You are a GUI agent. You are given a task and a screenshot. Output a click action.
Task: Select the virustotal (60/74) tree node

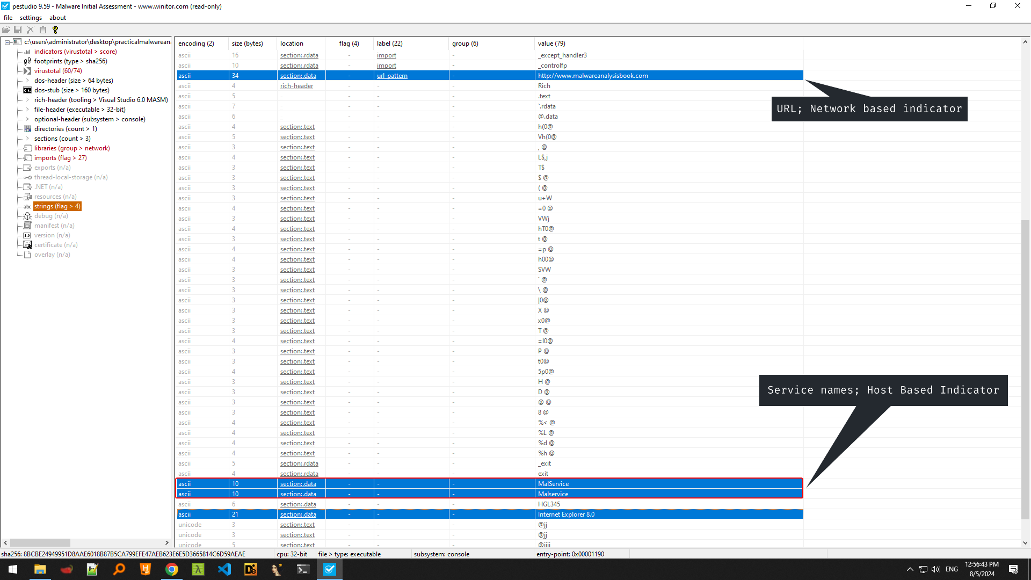[58, 71]
